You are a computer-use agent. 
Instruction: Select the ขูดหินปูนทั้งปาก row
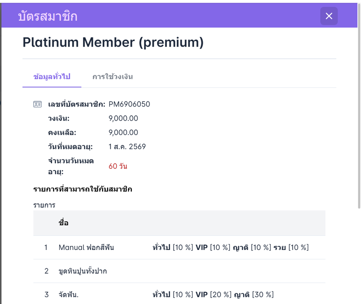tap(179, 271)
